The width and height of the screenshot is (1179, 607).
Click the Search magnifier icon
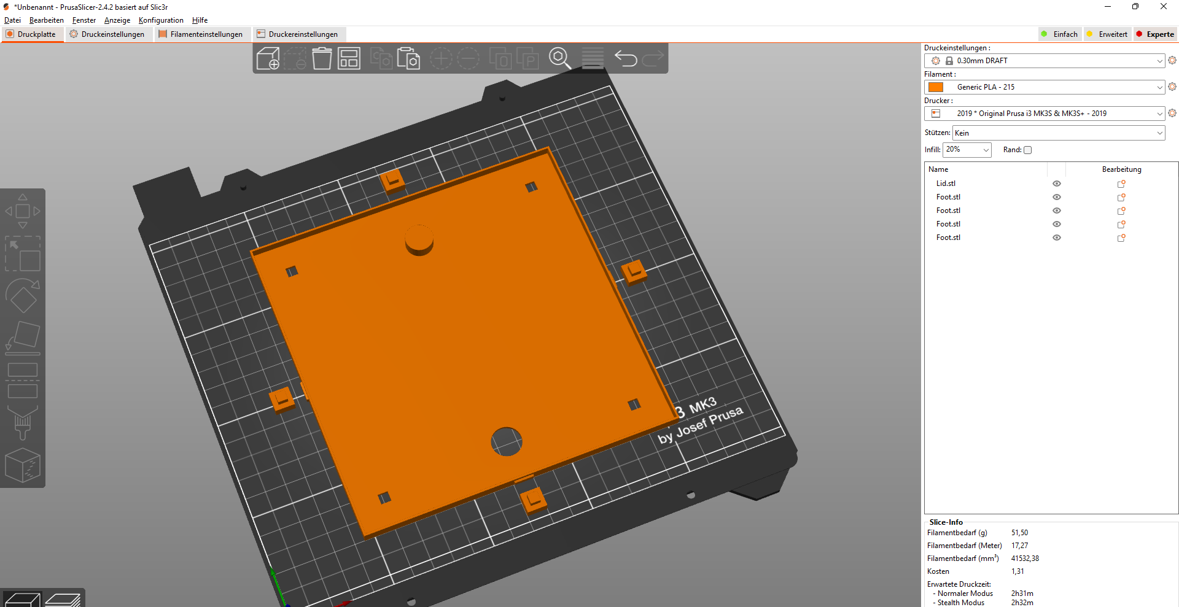pyautogui.click(x=559, y=59)
